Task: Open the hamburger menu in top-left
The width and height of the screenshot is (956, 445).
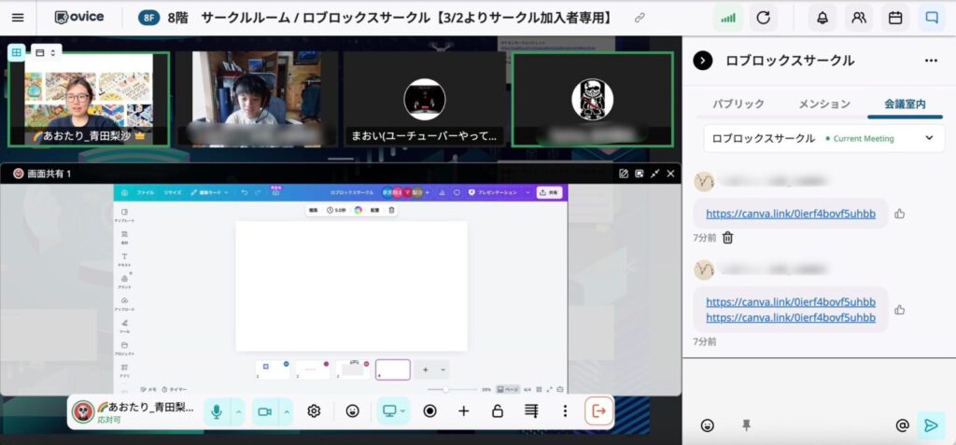Action: coord(18,18)
